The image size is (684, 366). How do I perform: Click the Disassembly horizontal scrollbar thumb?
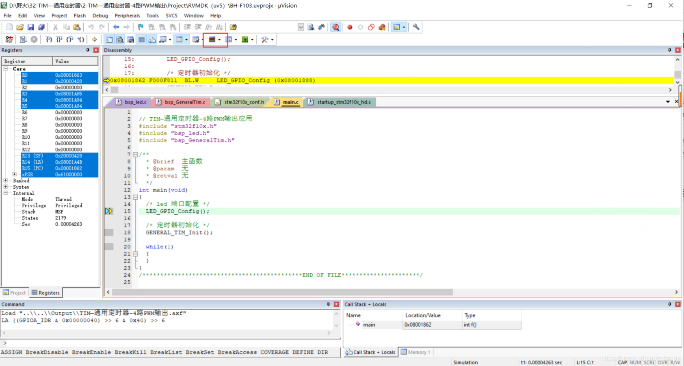pos(115,90)
